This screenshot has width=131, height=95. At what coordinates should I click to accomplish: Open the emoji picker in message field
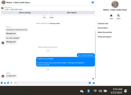point(90,83)
